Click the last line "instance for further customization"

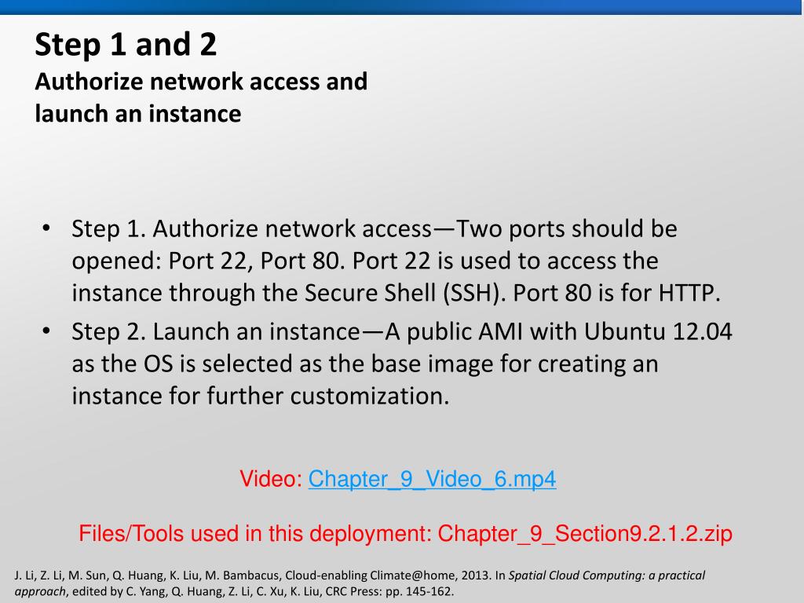point(260,396)
